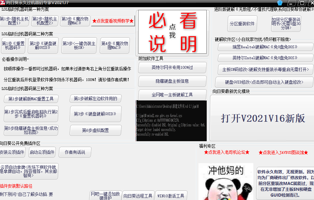This screenshot has height=200, width=314.
Task: Click the standalone 隐藏硬盘主板信息 button
Action: tap(172, 81)
